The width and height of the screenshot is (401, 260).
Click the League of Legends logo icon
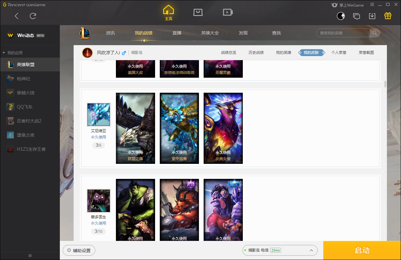[85, 33]
